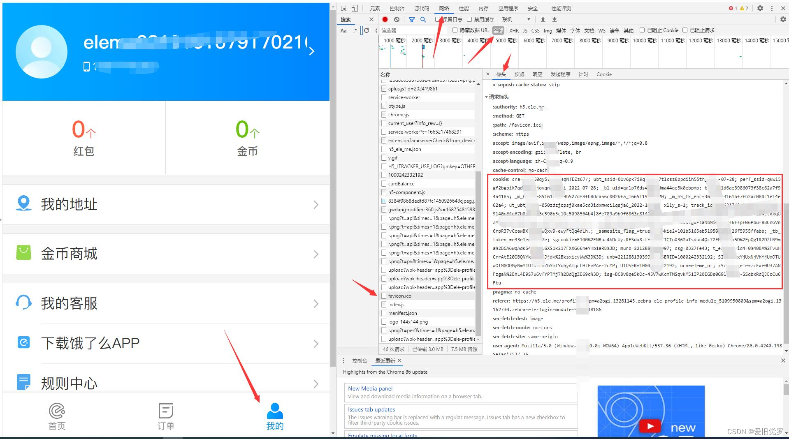Click the 规则中心 document icon
Image resolution: width=789 pixels, height=439 pixels.
pyautogui.click(x=23, y=382)
